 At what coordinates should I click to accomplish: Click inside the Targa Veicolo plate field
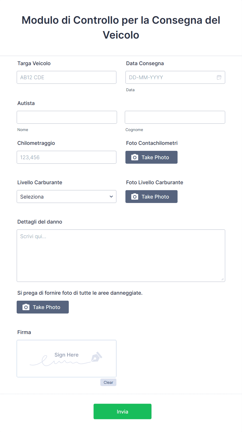pos(66,77)
